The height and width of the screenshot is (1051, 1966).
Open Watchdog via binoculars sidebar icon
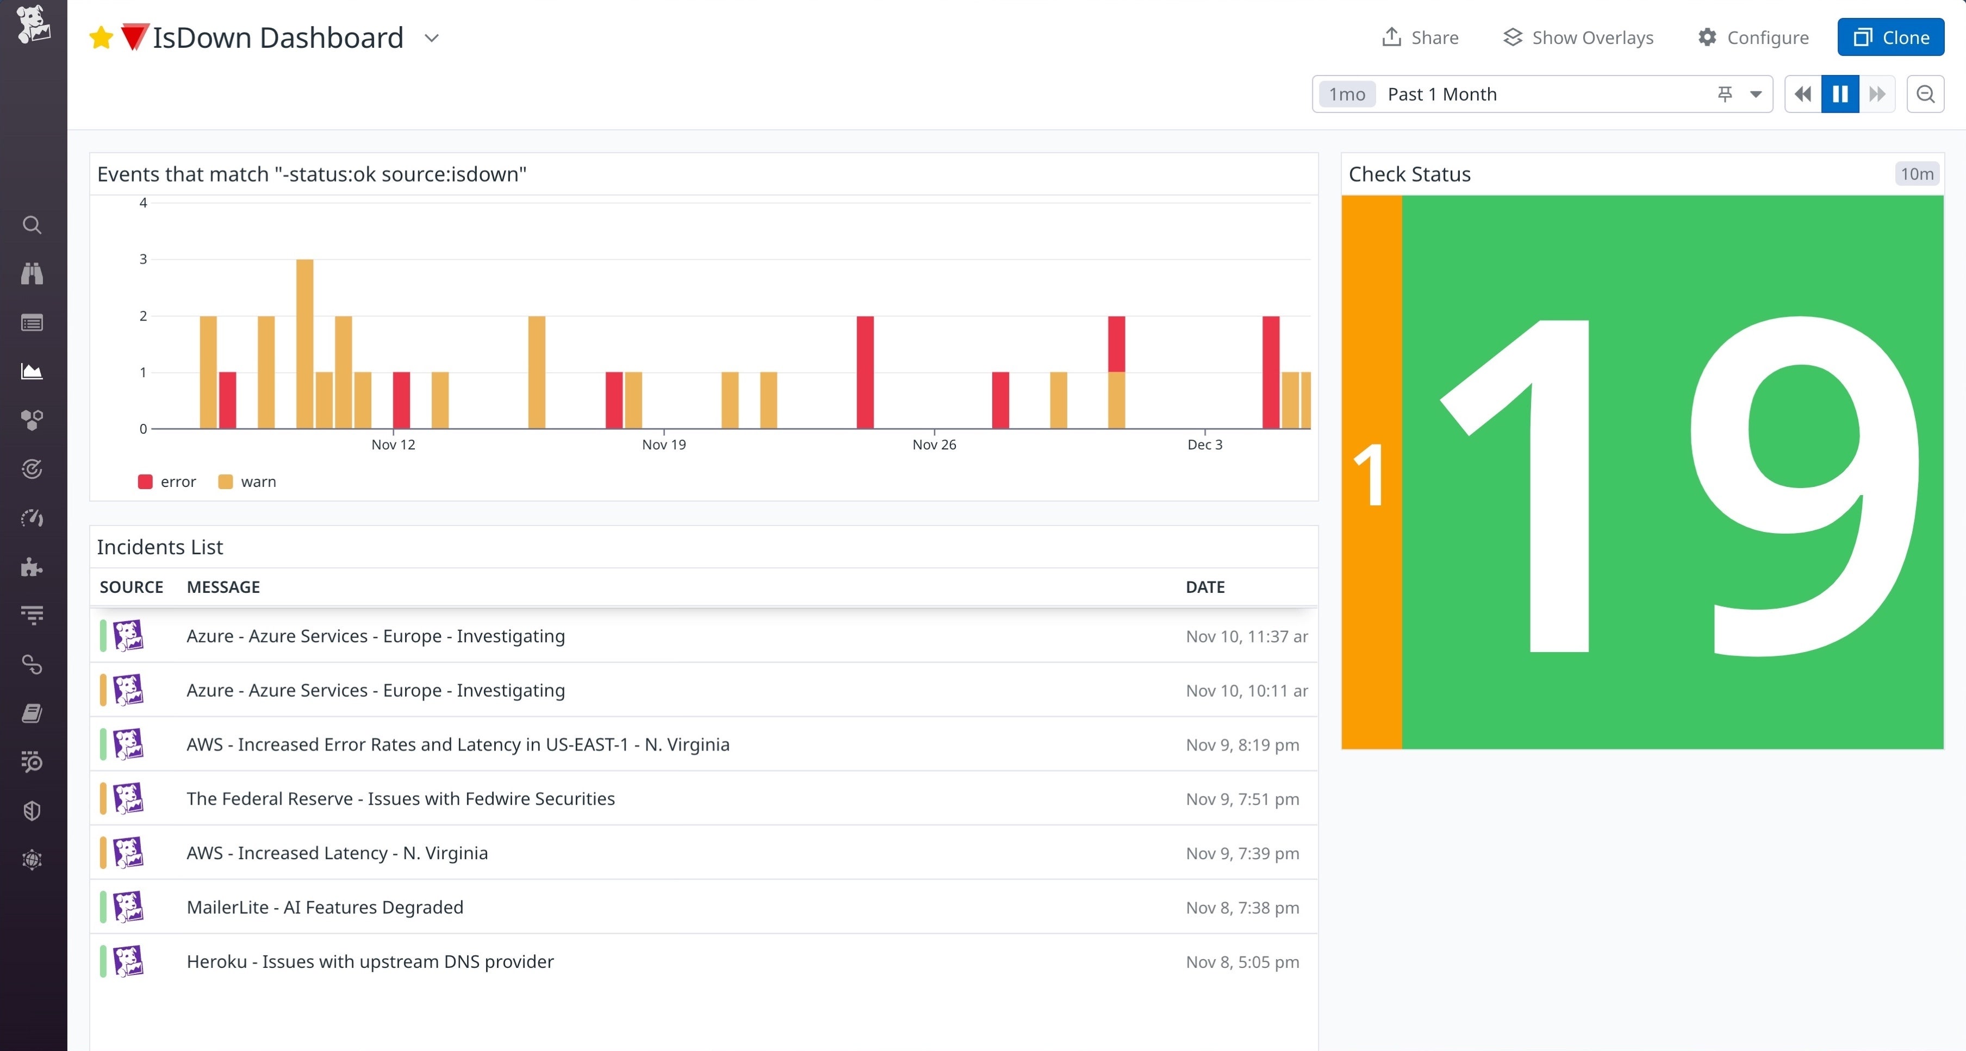pos(32,274)
